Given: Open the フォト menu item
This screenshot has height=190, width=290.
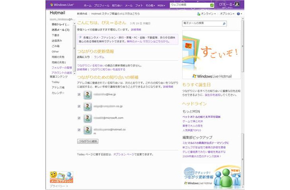Looking at the screenshot, I should 139,6.
